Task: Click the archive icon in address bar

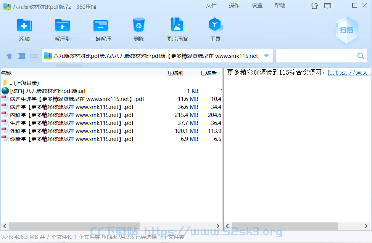Action: [x=48, y=56]
